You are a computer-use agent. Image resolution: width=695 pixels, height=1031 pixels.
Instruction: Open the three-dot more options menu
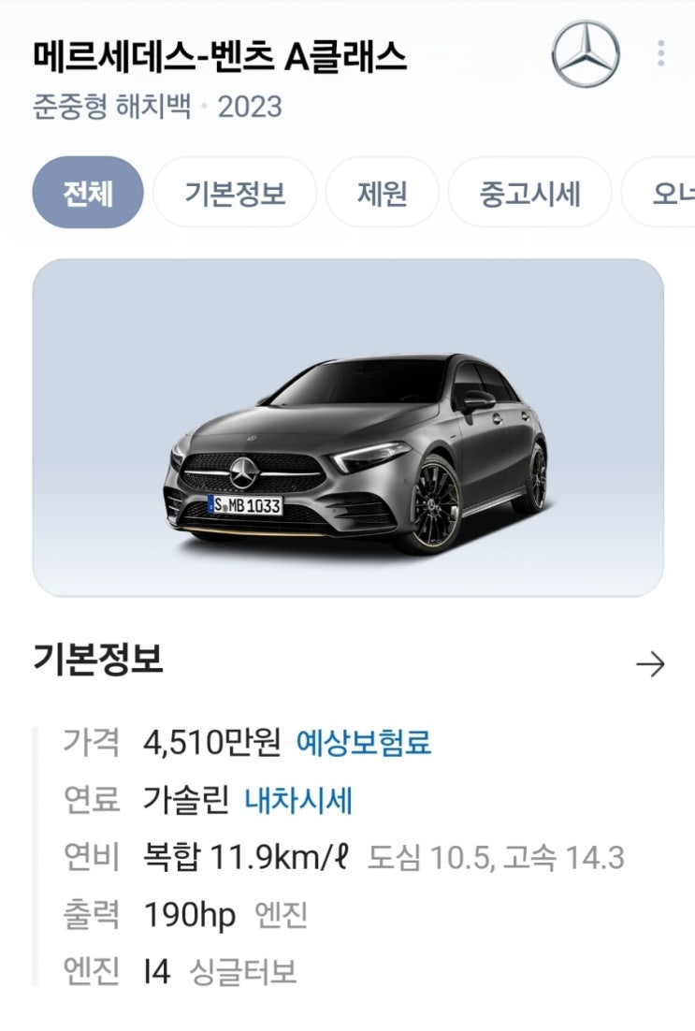click(x=660, y=53)
